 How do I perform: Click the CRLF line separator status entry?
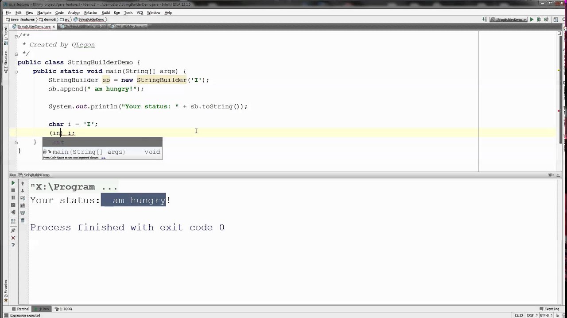pos(532,315)
